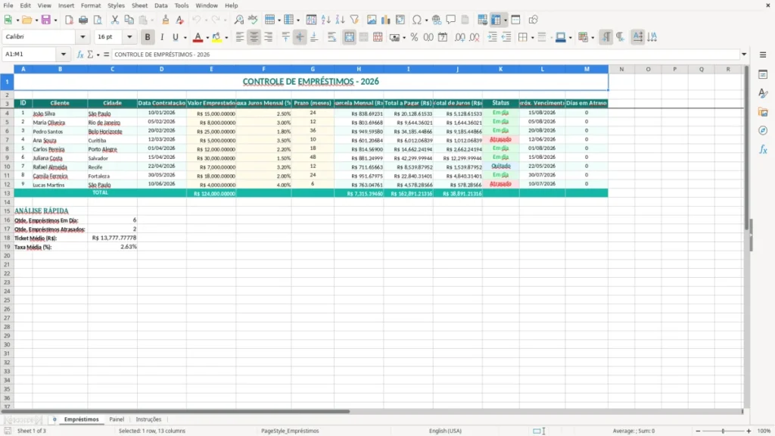This screenshot has width=775, height=436.
Task: Toggle Bold formatting
Action: (x=148, y=37)
